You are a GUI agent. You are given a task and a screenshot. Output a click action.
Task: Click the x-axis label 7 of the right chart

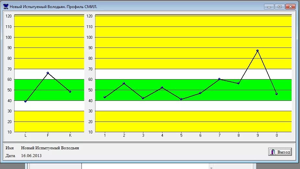point(219,135)
